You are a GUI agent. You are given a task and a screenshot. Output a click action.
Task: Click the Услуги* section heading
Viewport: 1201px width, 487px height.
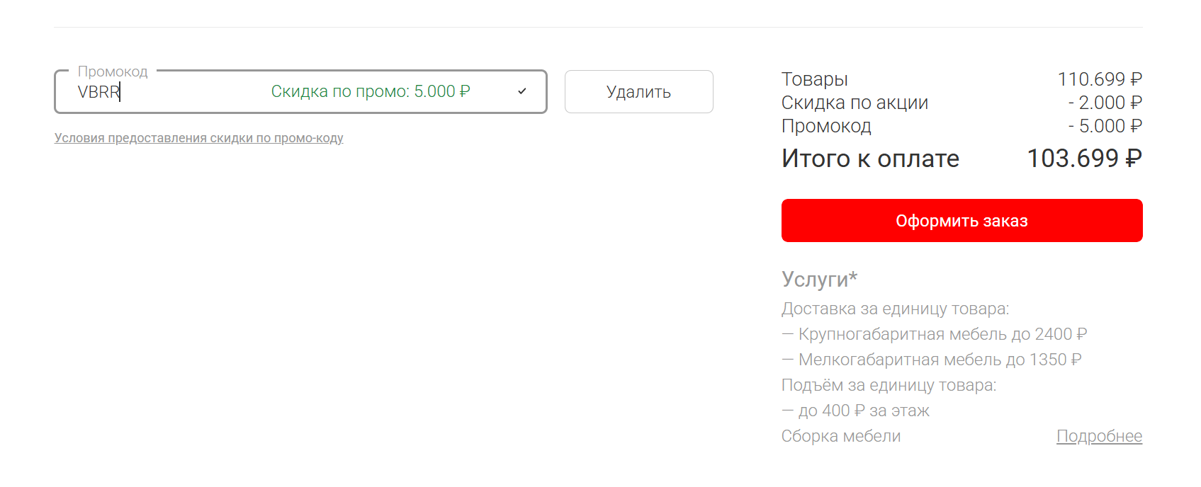[x=819, y=280]
